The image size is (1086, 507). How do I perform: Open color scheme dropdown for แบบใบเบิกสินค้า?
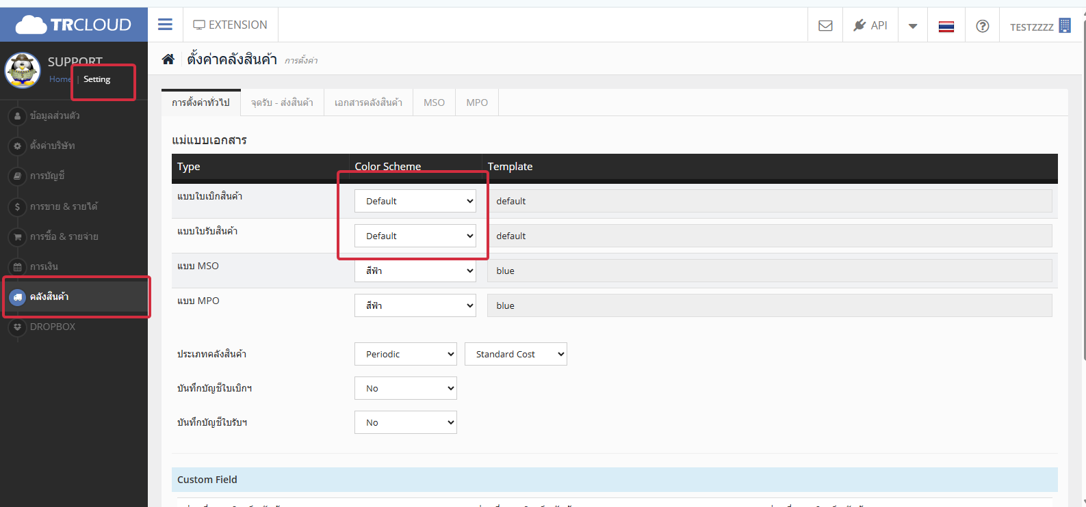point(415,201)
